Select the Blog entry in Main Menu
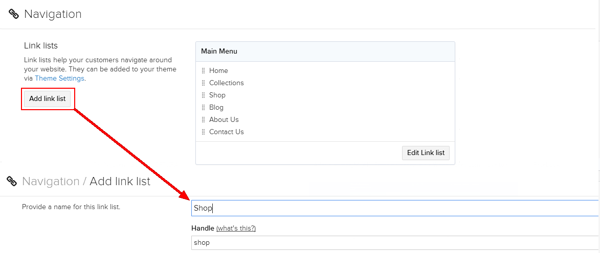 pos(216,107)
